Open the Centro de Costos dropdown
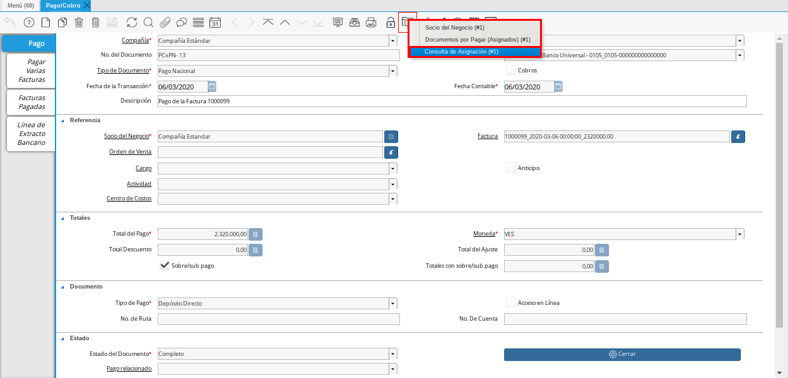This screenshot has height=378, width=788. click(x=393, y=199)
